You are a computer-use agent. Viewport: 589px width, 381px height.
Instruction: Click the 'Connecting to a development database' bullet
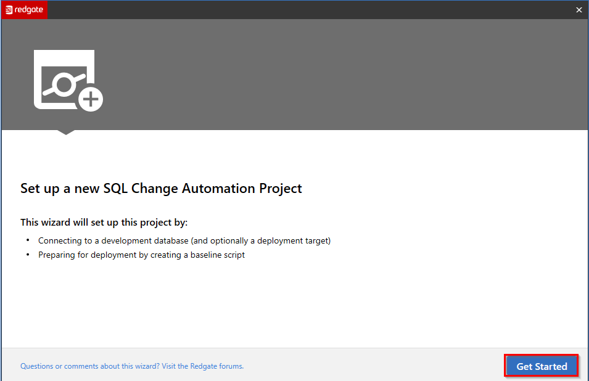coord(184,240)
